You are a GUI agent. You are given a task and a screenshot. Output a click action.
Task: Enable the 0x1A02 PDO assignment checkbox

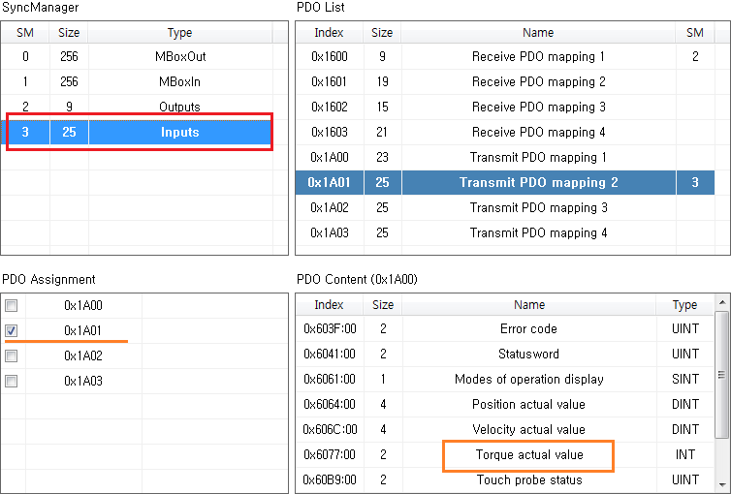[x=12, y=356]
